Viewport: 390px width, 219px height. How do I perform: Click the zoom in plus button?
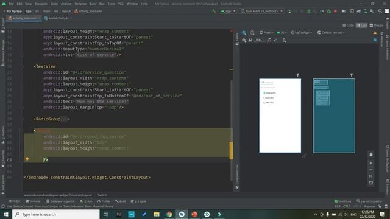click(x=371, y=163)
